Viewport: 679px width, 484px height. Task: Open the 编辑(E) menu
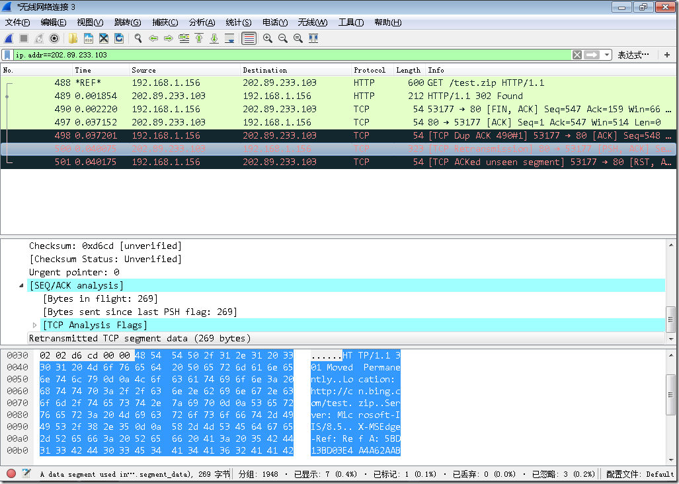(x=54, y=22)
